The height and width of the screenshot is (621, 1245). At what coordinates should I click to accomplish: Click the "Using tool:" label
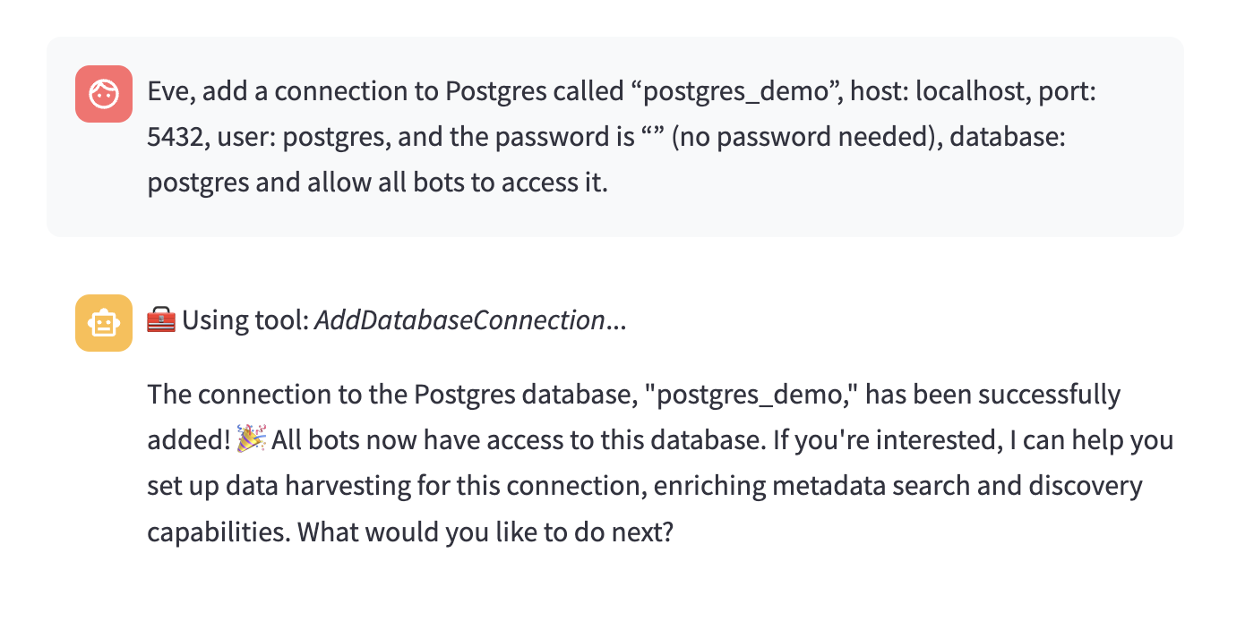click(245, 320)
